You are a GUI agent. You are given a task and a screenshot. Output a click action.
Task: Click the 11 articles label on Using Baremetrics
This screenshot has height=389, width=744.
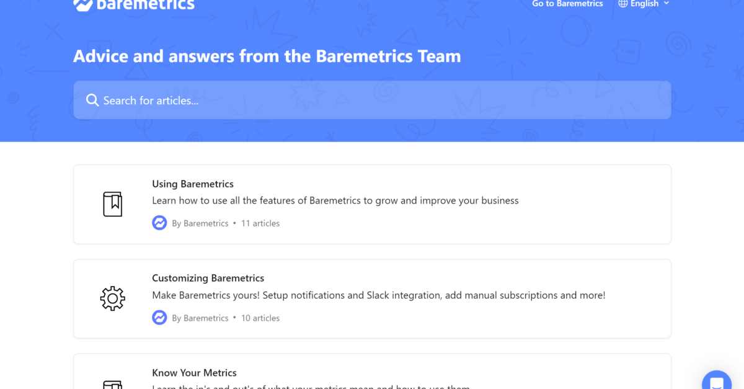point(260,223)
